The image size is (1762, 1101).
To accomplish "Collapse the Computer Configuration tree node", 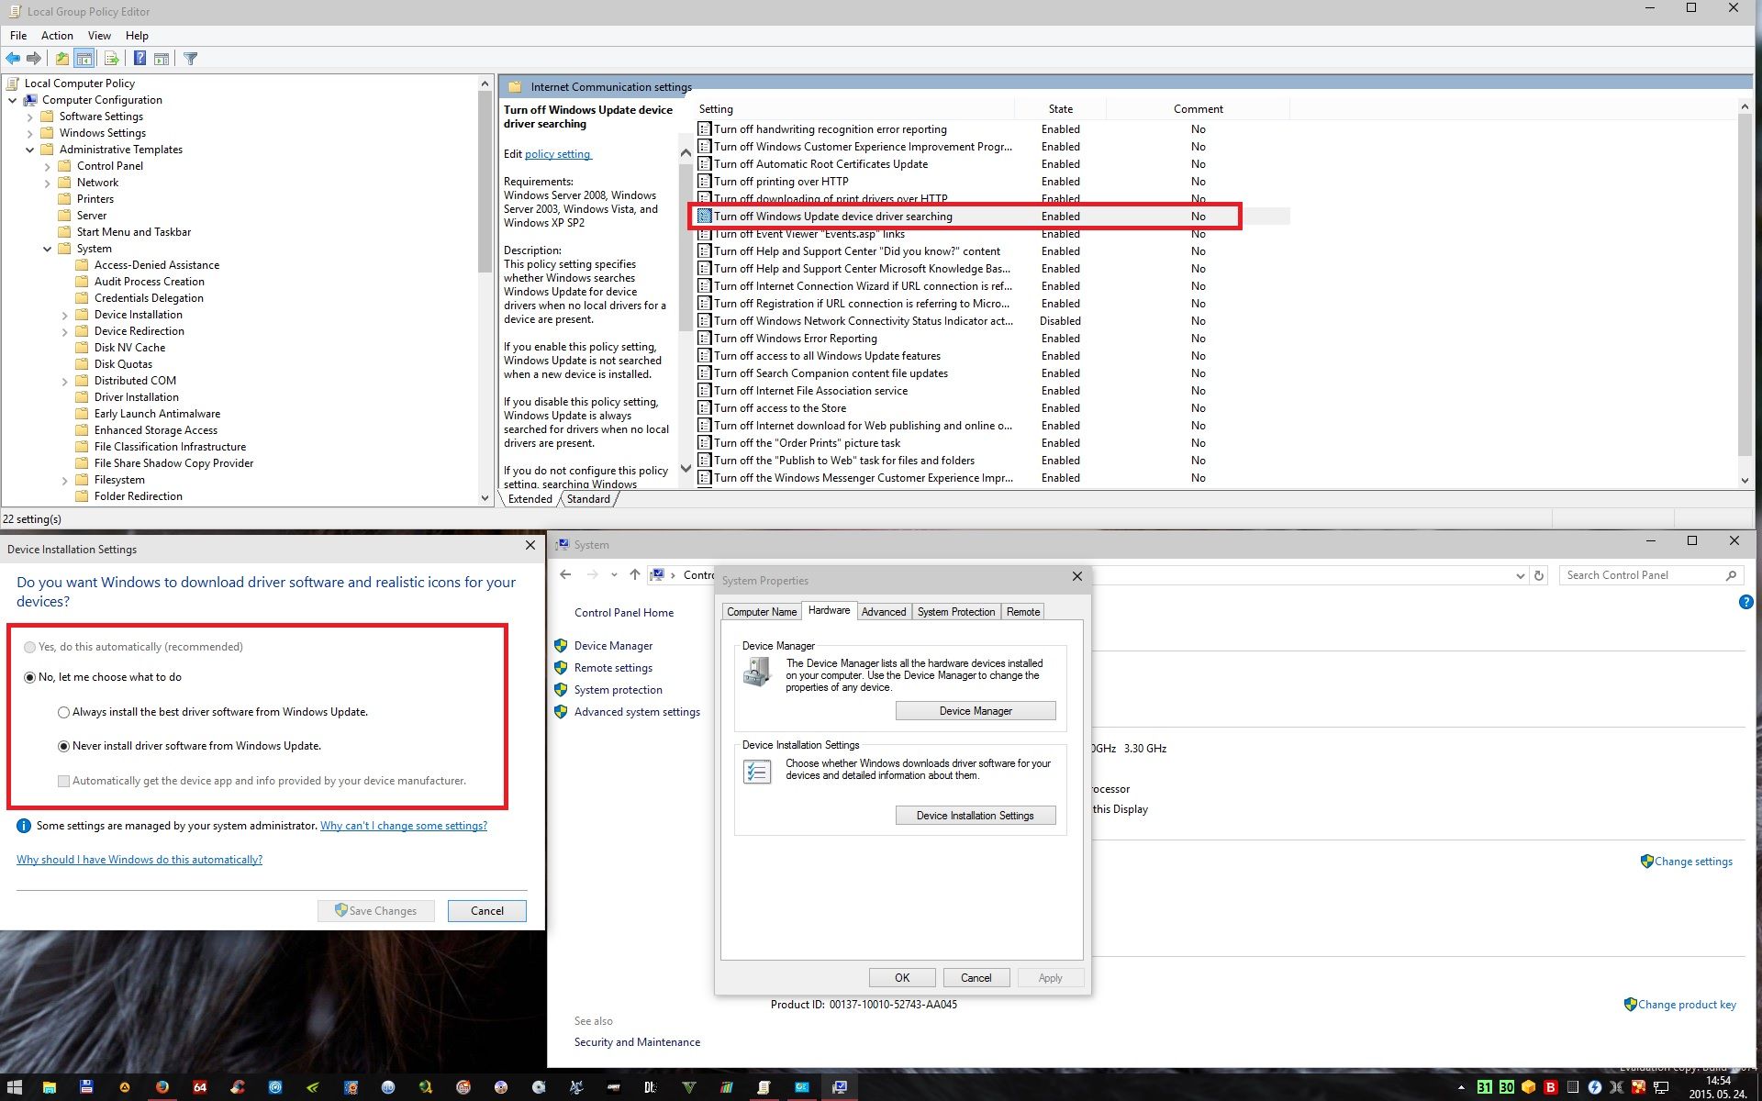I will [x=13, y=100].
